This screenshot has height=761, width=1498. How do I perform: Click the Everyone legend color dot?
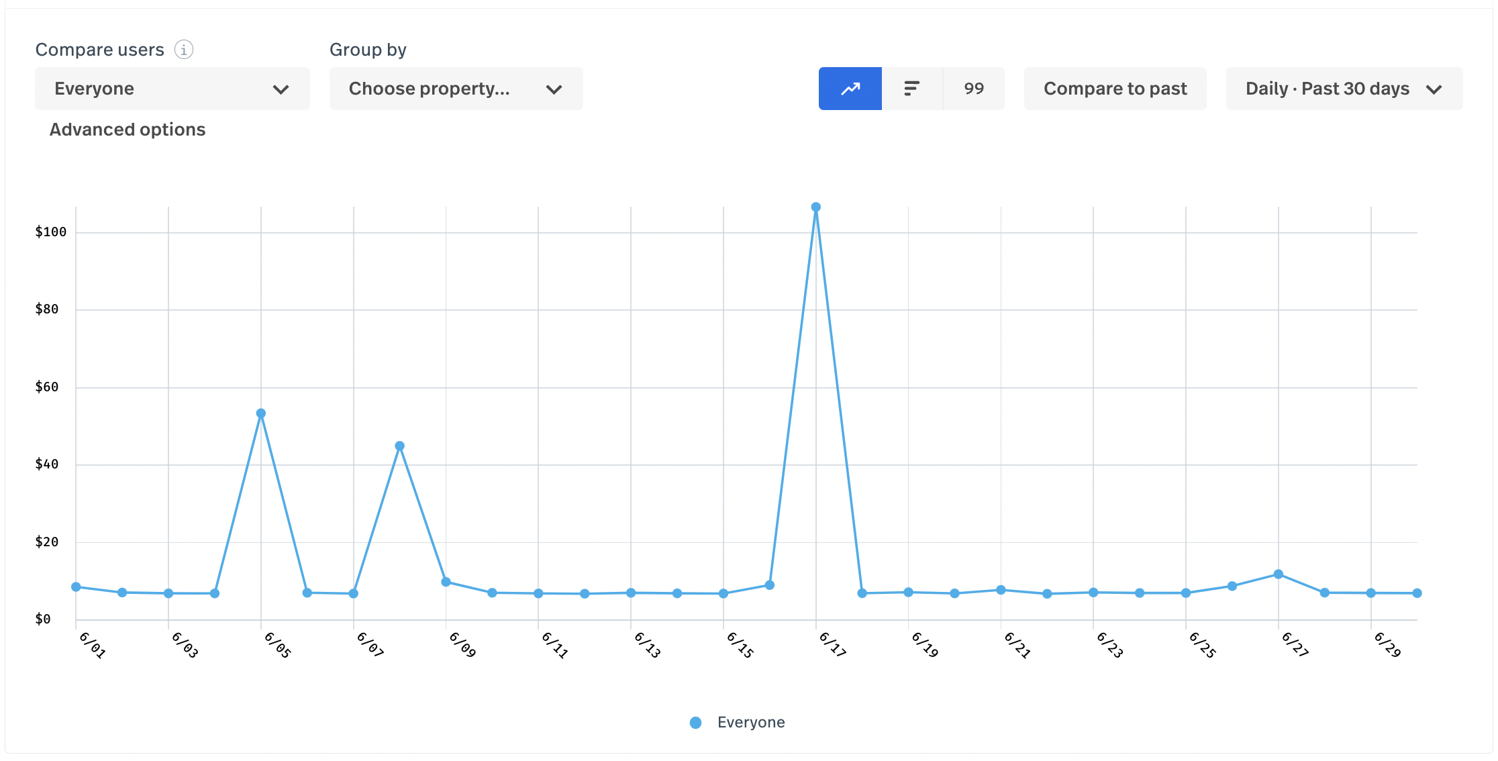click(696, 723)
